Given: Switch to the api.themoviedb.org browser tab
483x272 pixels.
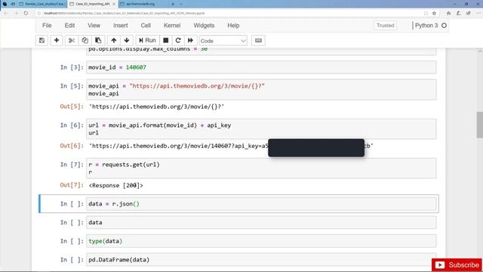Looking at the screenshot, I should (140, 4).
